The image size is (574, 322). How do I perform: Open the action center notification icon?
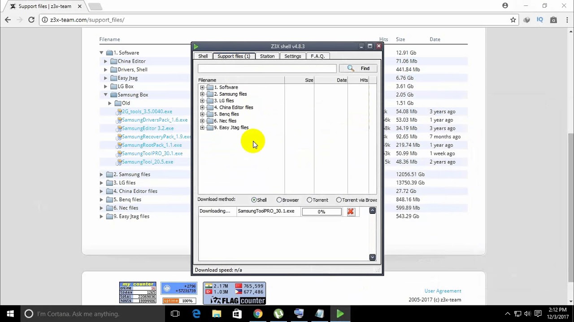[539, 314]
